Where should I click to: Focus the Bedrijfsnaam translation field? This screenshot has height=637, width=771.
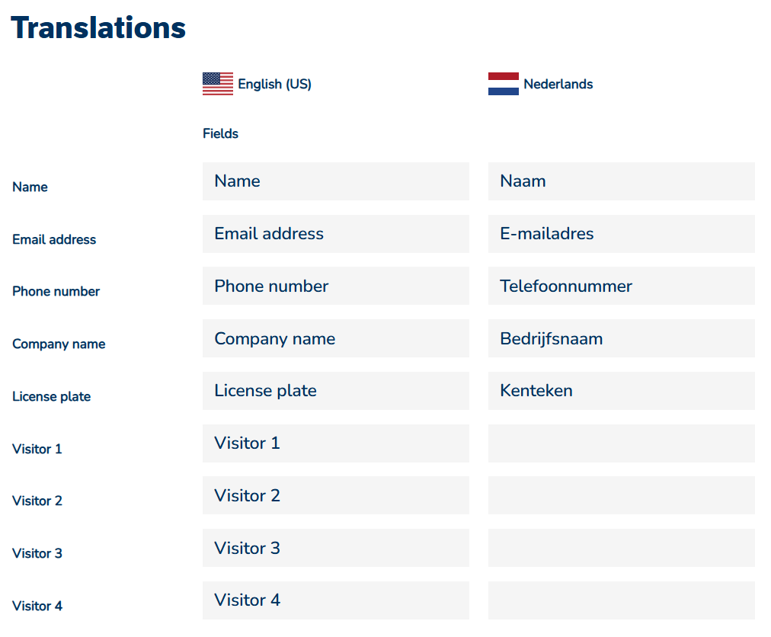tap(621, 338)
